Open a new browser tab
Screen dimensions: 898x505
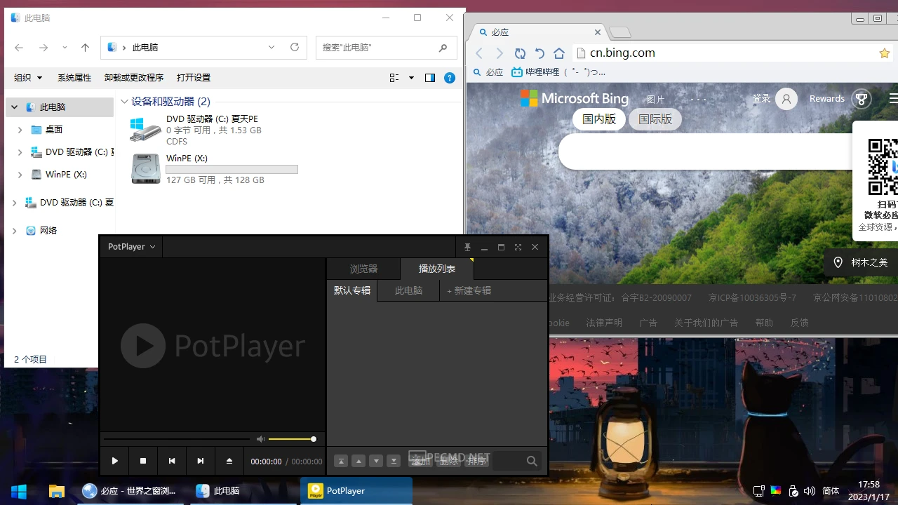[620, 32]
